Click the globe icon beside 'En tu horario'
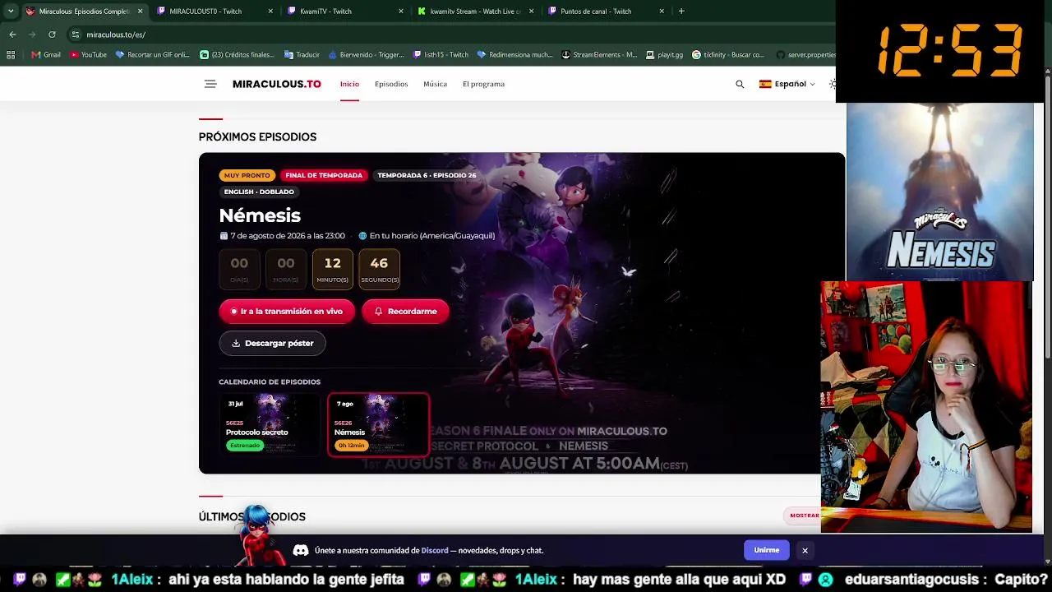1052x592 pixels. (362, 236)
